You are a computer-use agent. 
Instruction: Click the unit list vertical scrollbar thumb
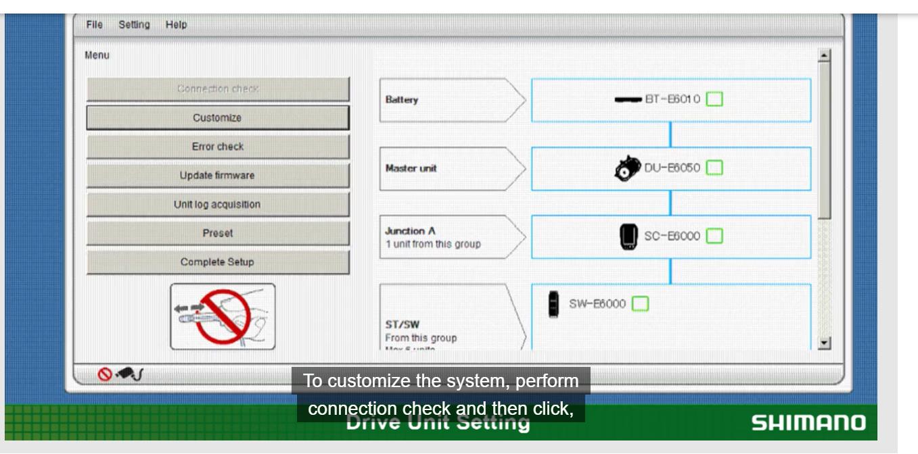click(824, 141)
